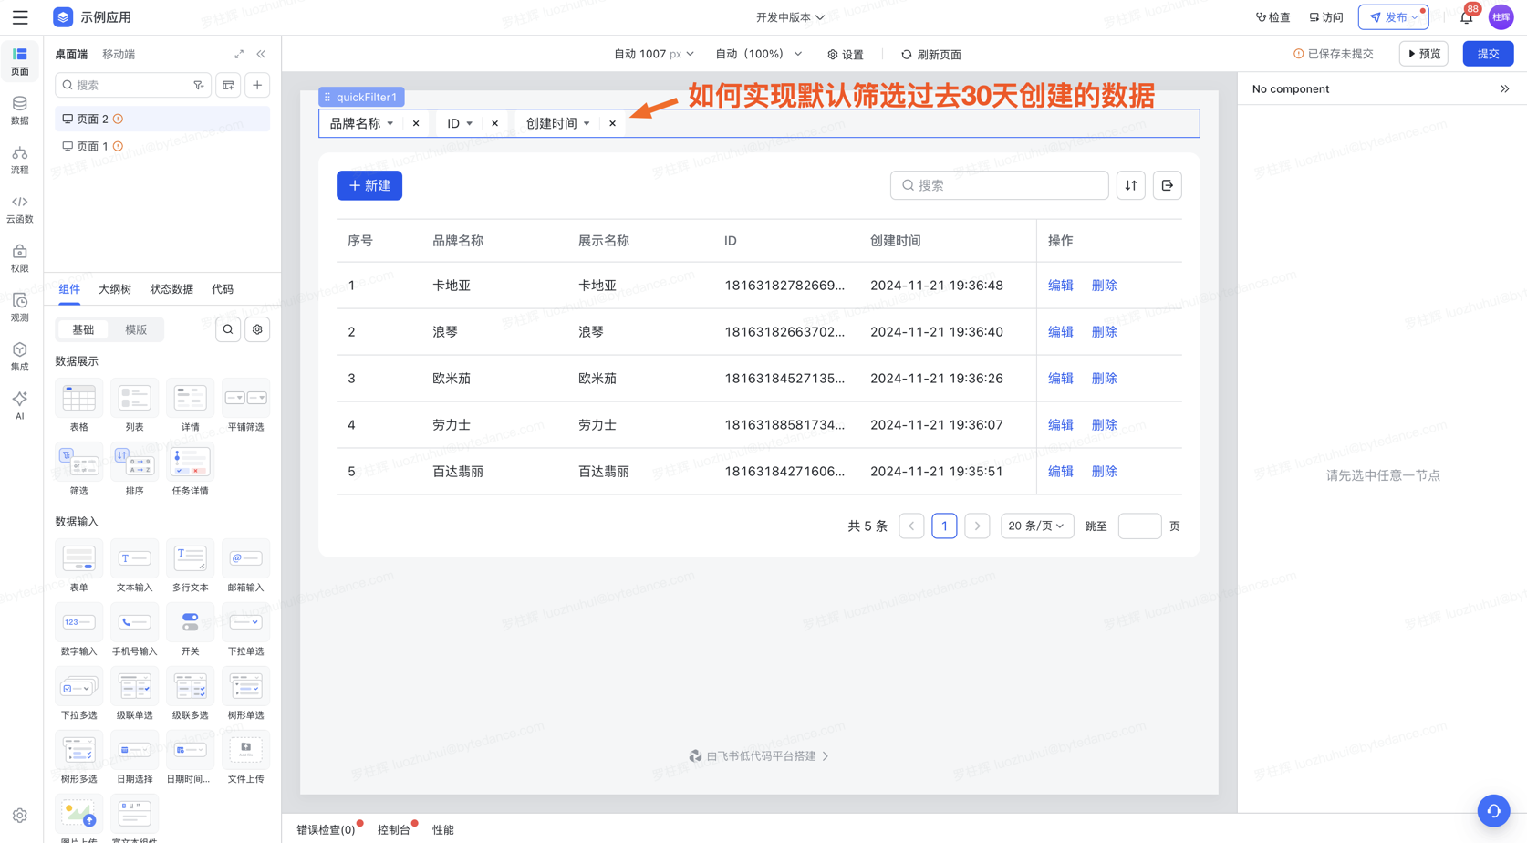Select the 任务详情 component
1527x843 pixels.
click(x=190, y=470)
